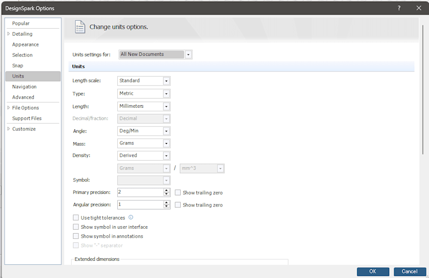Click the vertical scrollbar of the options pane
This screenshot has width=429, height=278.
(x=423, y=90)
